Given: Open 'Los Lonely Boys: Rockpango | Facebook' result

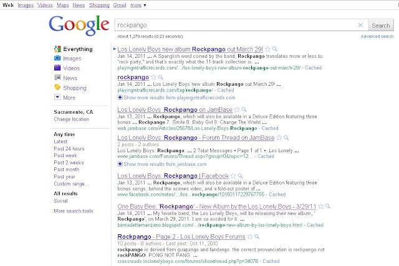Looking at the screenshot, I should 173,176.
